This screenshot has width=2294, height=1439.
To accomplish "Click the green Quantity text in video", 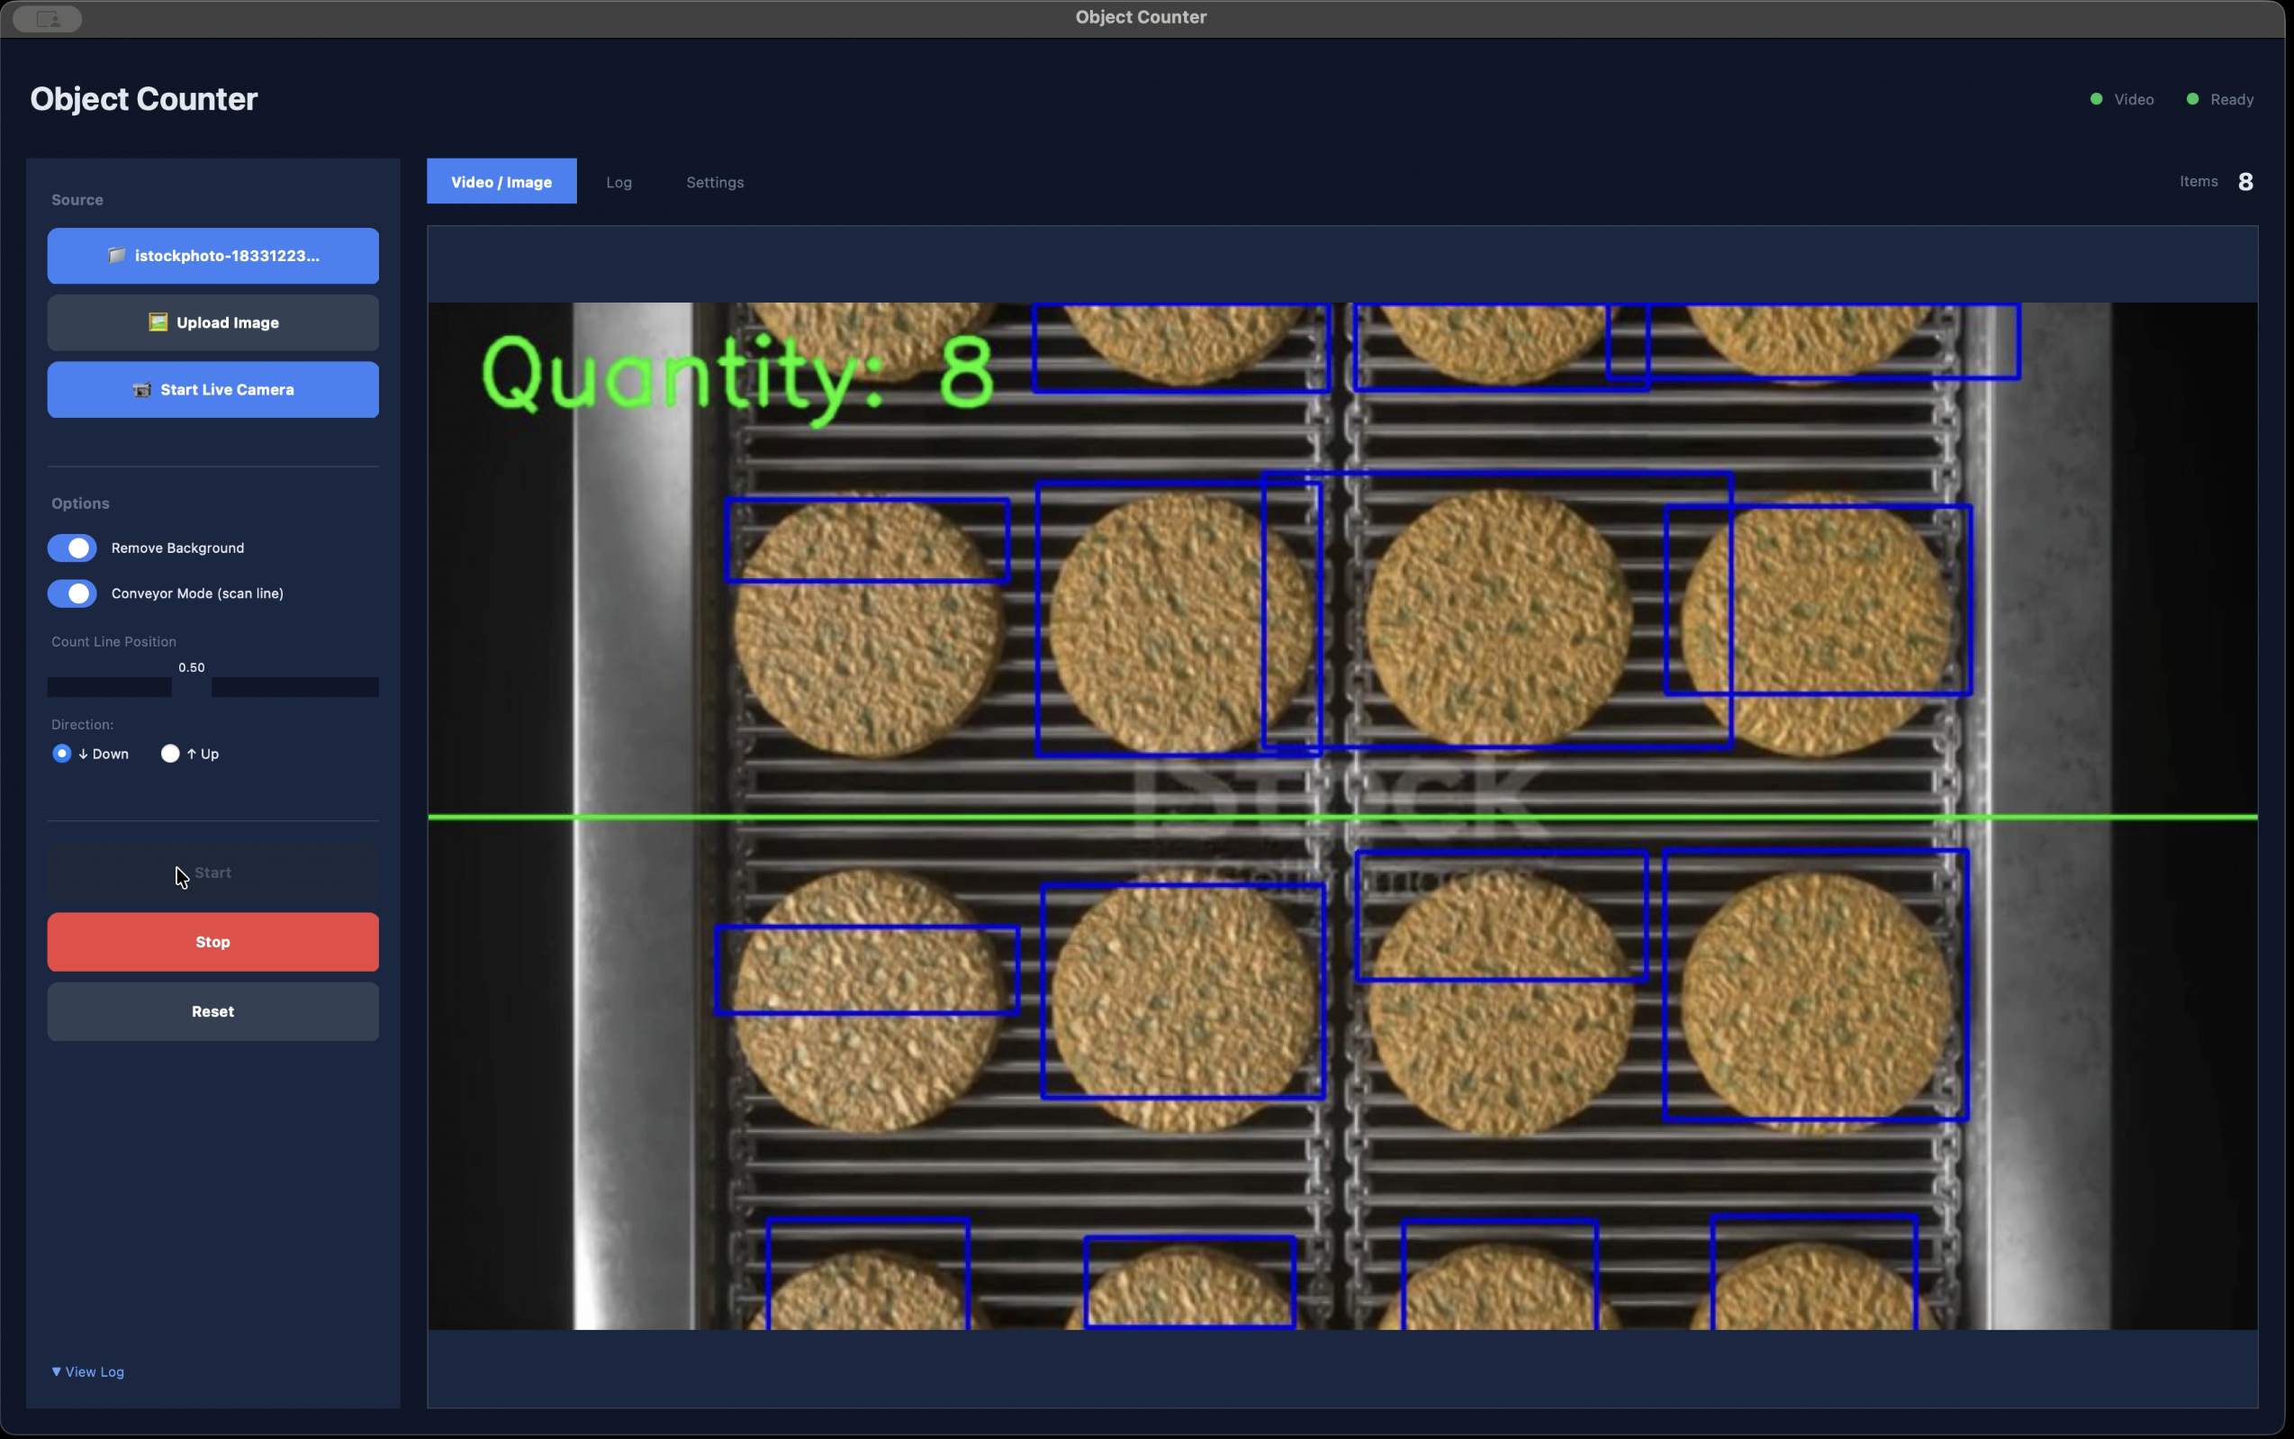I will pyautogui.click(x=737, y=375).
